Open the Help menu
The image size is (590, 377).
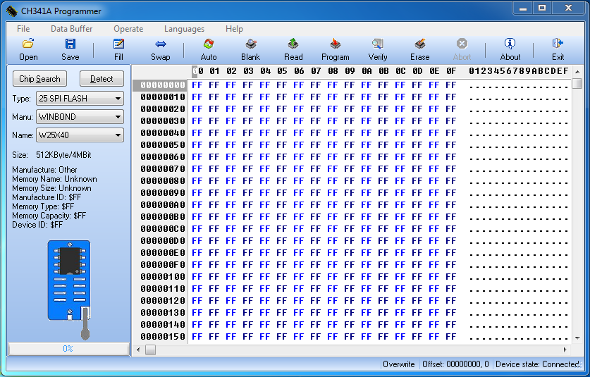click(x=234, y=29)
